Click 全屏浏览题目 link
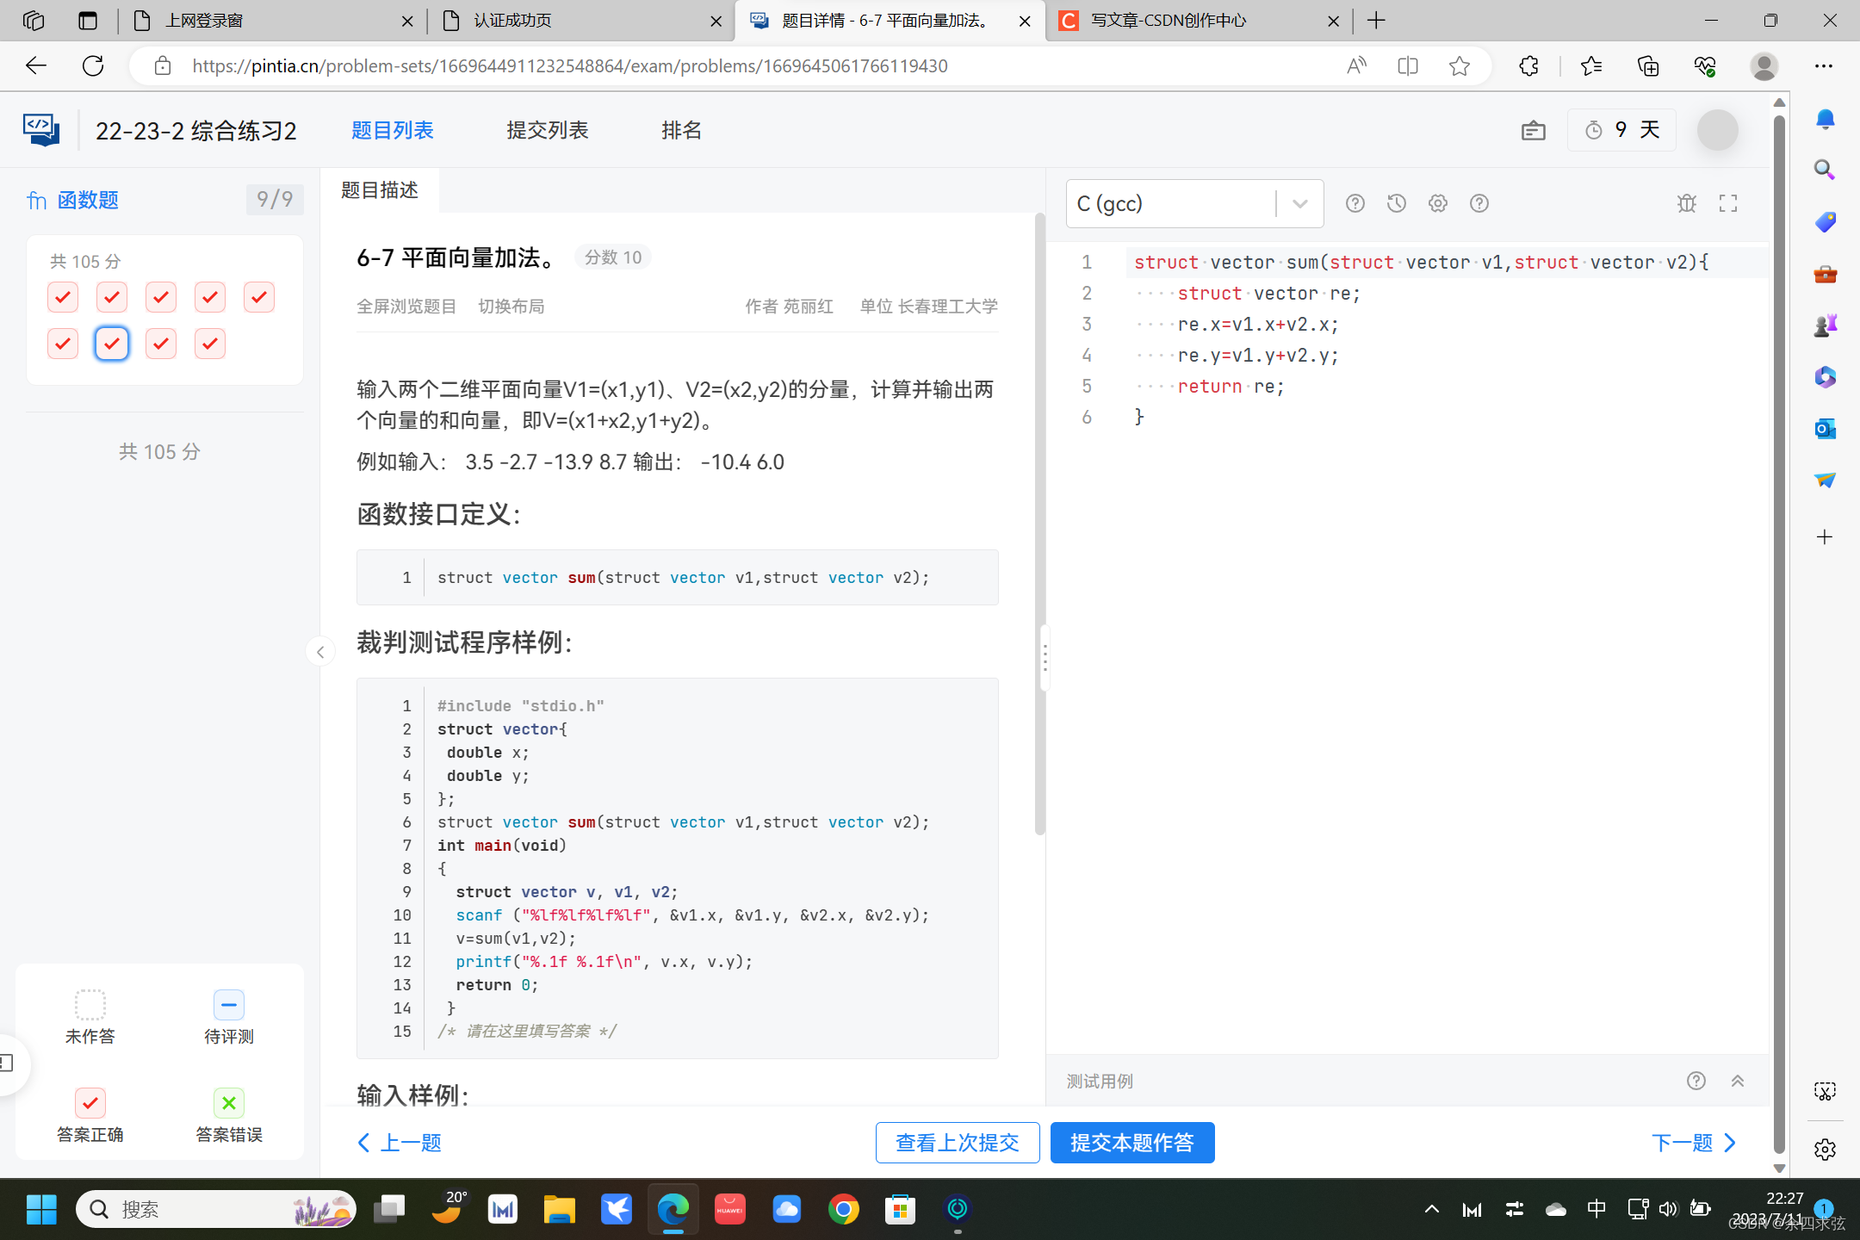This screenshot has height=1240, width=1860. (x=406, y=307)
